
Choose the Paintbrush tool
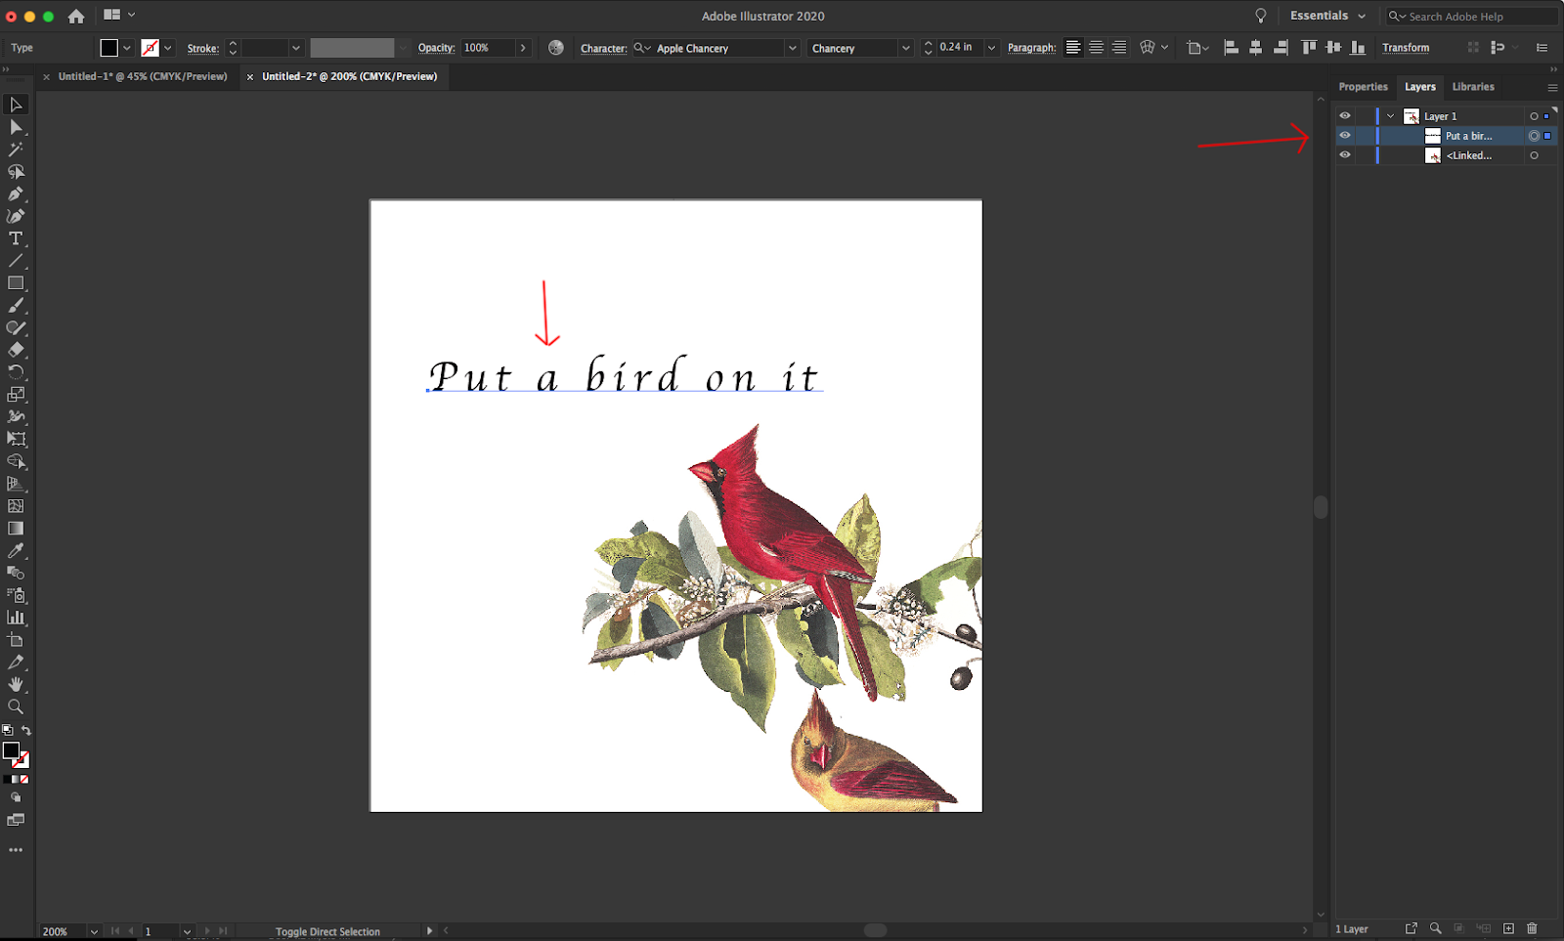[15, 305]
